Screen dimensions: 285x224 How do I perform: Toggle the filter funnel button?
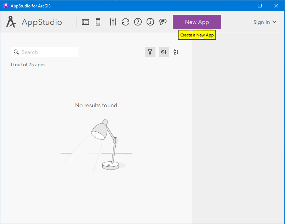click(150, 52)
